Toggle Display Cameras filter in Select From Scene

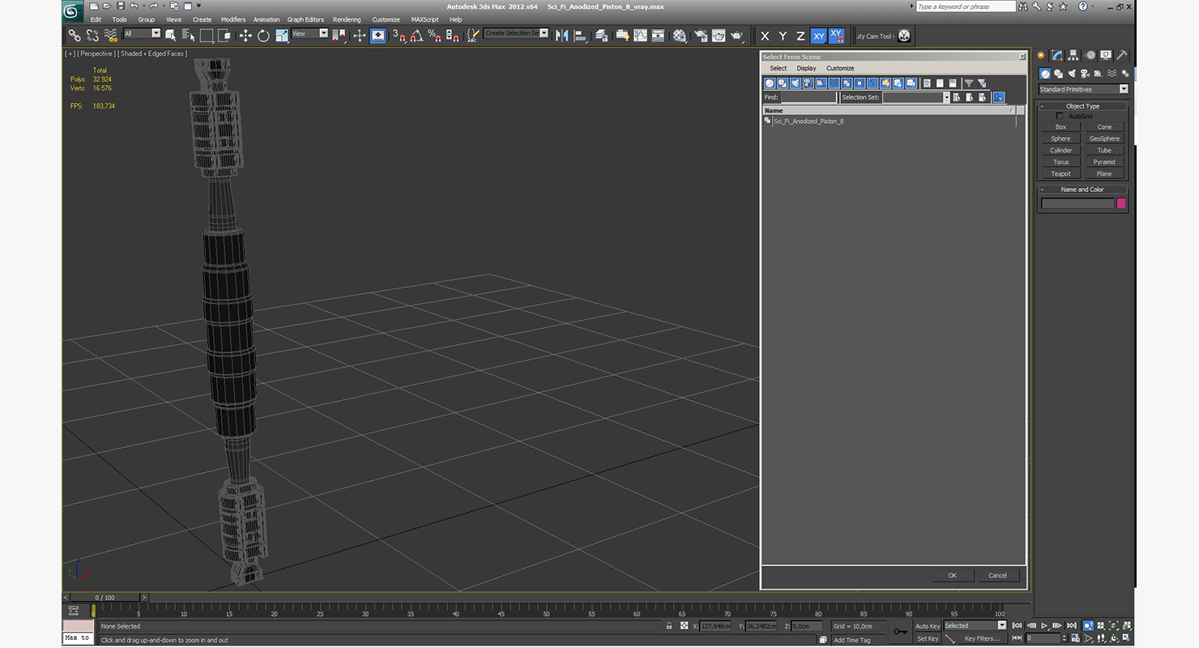[809, 83]
